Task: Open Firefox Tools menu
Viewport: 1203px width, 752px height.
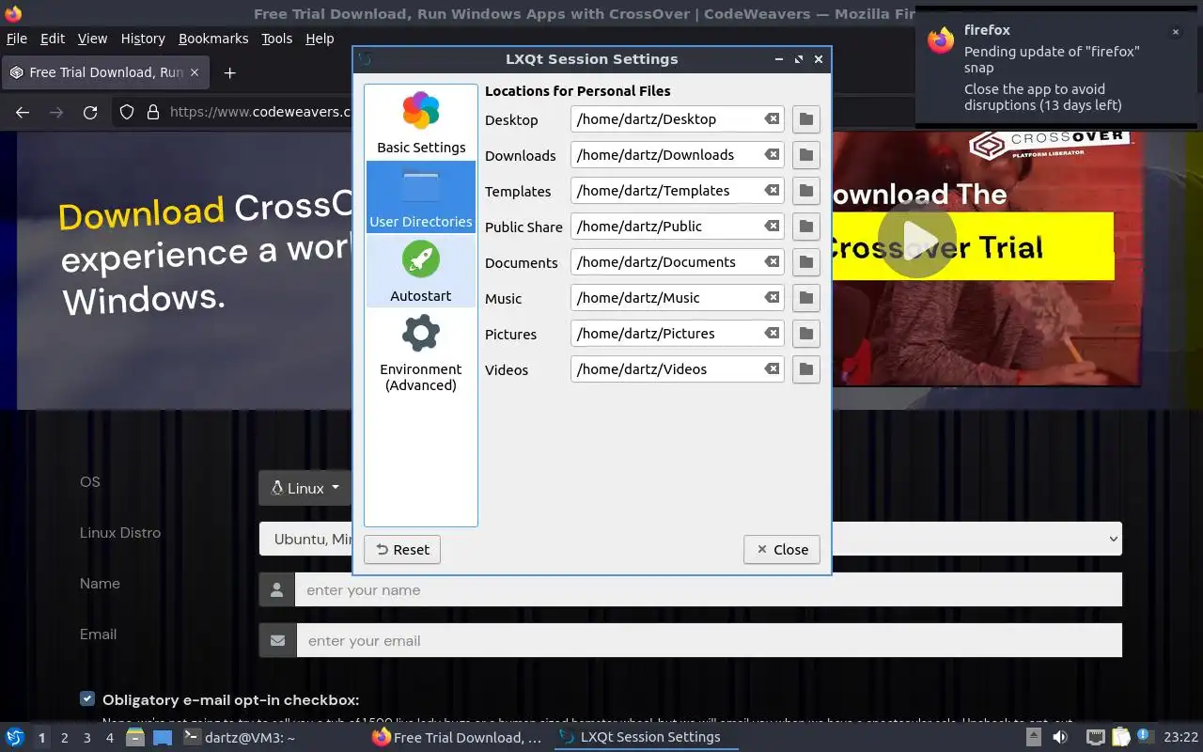Action: (277, 39)
